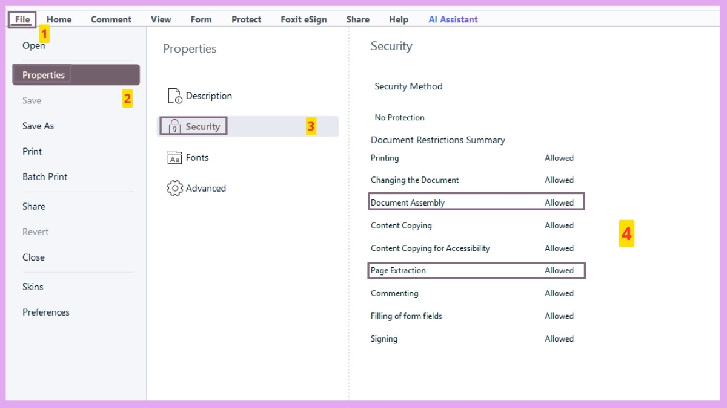727x408 pixels.
Task: Open the Foxit eSign tab
Action: [304, 19]
